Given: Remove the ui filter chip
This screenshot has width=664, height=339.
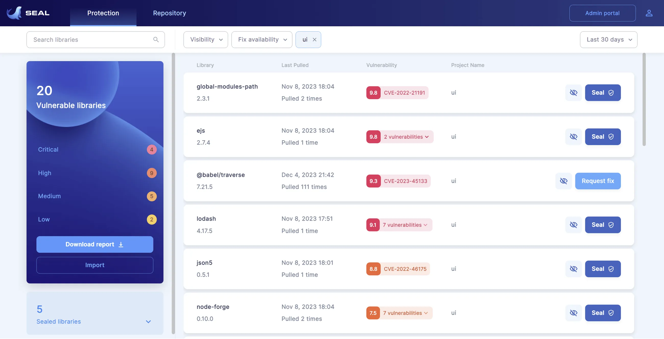Looking at the screenshot, I should 314,39.
